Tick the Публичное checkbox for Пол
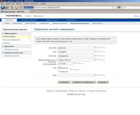 click(71, 69)
